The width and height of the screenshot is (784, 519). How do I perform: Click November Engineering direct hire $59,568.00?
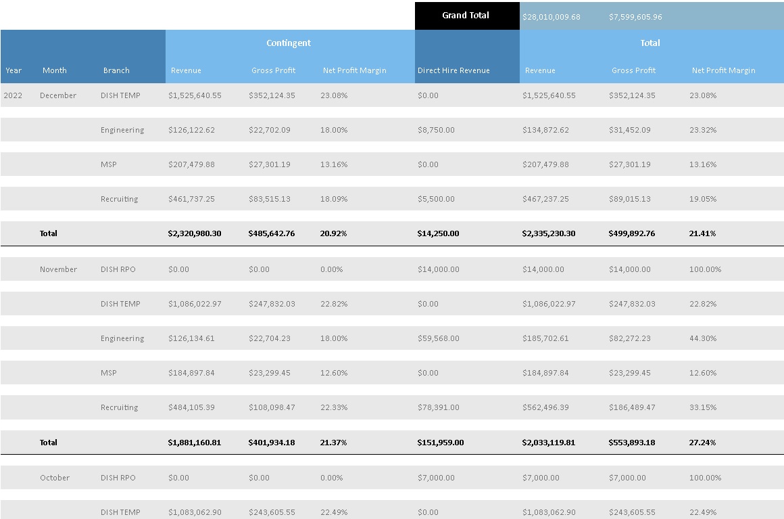(438, 338)
